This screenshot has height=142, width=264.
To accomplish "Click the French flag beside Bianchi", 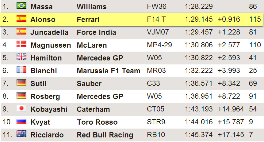I will tap(21, 70).
